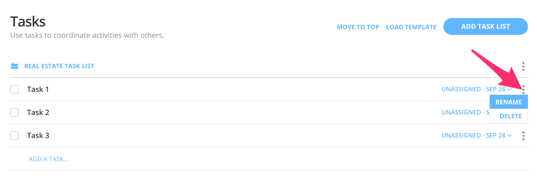Open the three-dot options menu for Task 1
The height and width of the screenshot is (186, 537).
click(x=523, y=89)
